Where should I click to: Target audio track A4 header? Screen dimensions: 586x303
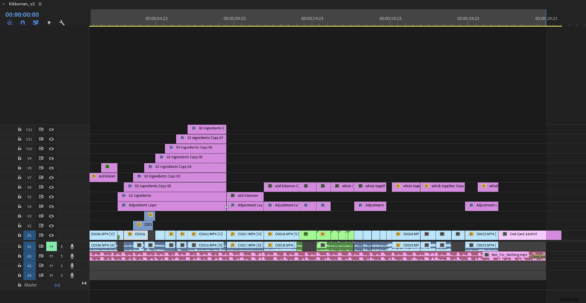pos(30,275)
